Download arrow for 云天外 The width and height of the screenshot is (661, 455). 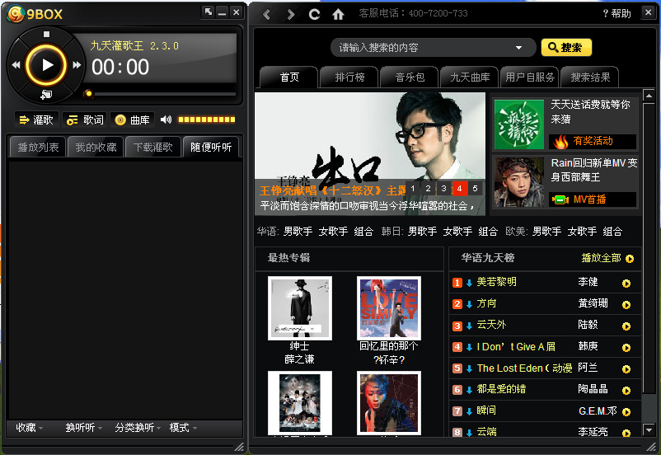(469, 326)
